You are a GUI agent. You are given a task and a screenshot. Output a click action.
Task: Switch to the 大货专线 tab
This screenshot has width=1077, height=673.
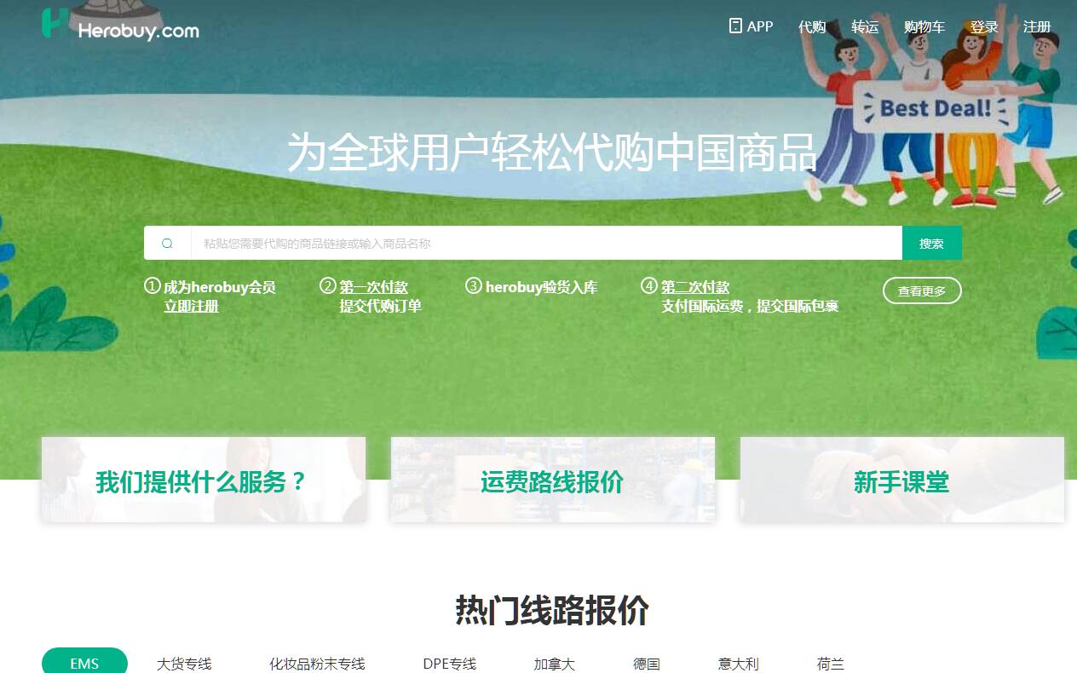pyautogui.click(x=184, y=664)
